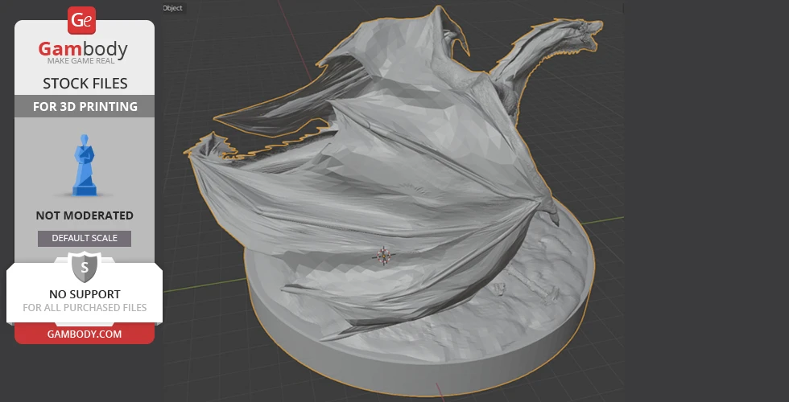Viewport: 789px width, 402px height.
Task: Click the NO SUPPORT text
Action: [x=85, y=294]
